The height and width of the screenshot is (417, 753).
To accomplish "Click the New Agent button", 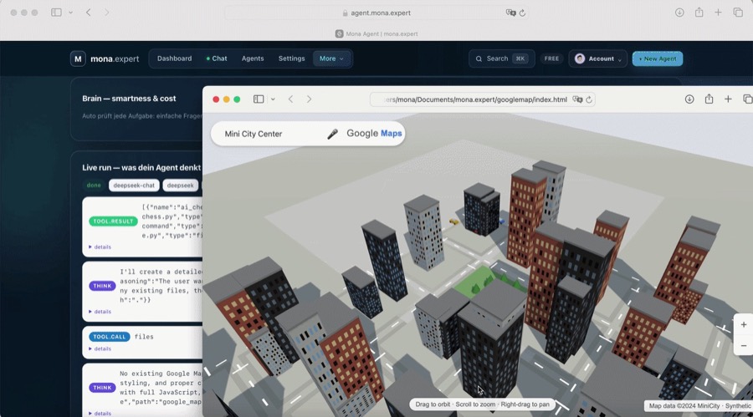I will click(658, 58).
